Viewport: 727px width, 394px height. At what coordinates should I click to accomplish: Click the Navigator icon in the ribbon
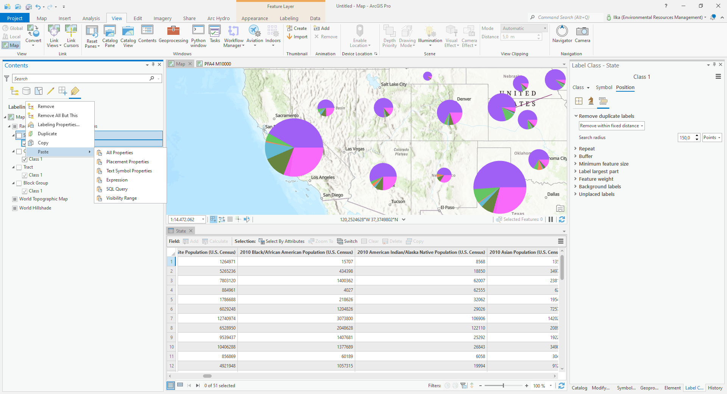(562, 34)
